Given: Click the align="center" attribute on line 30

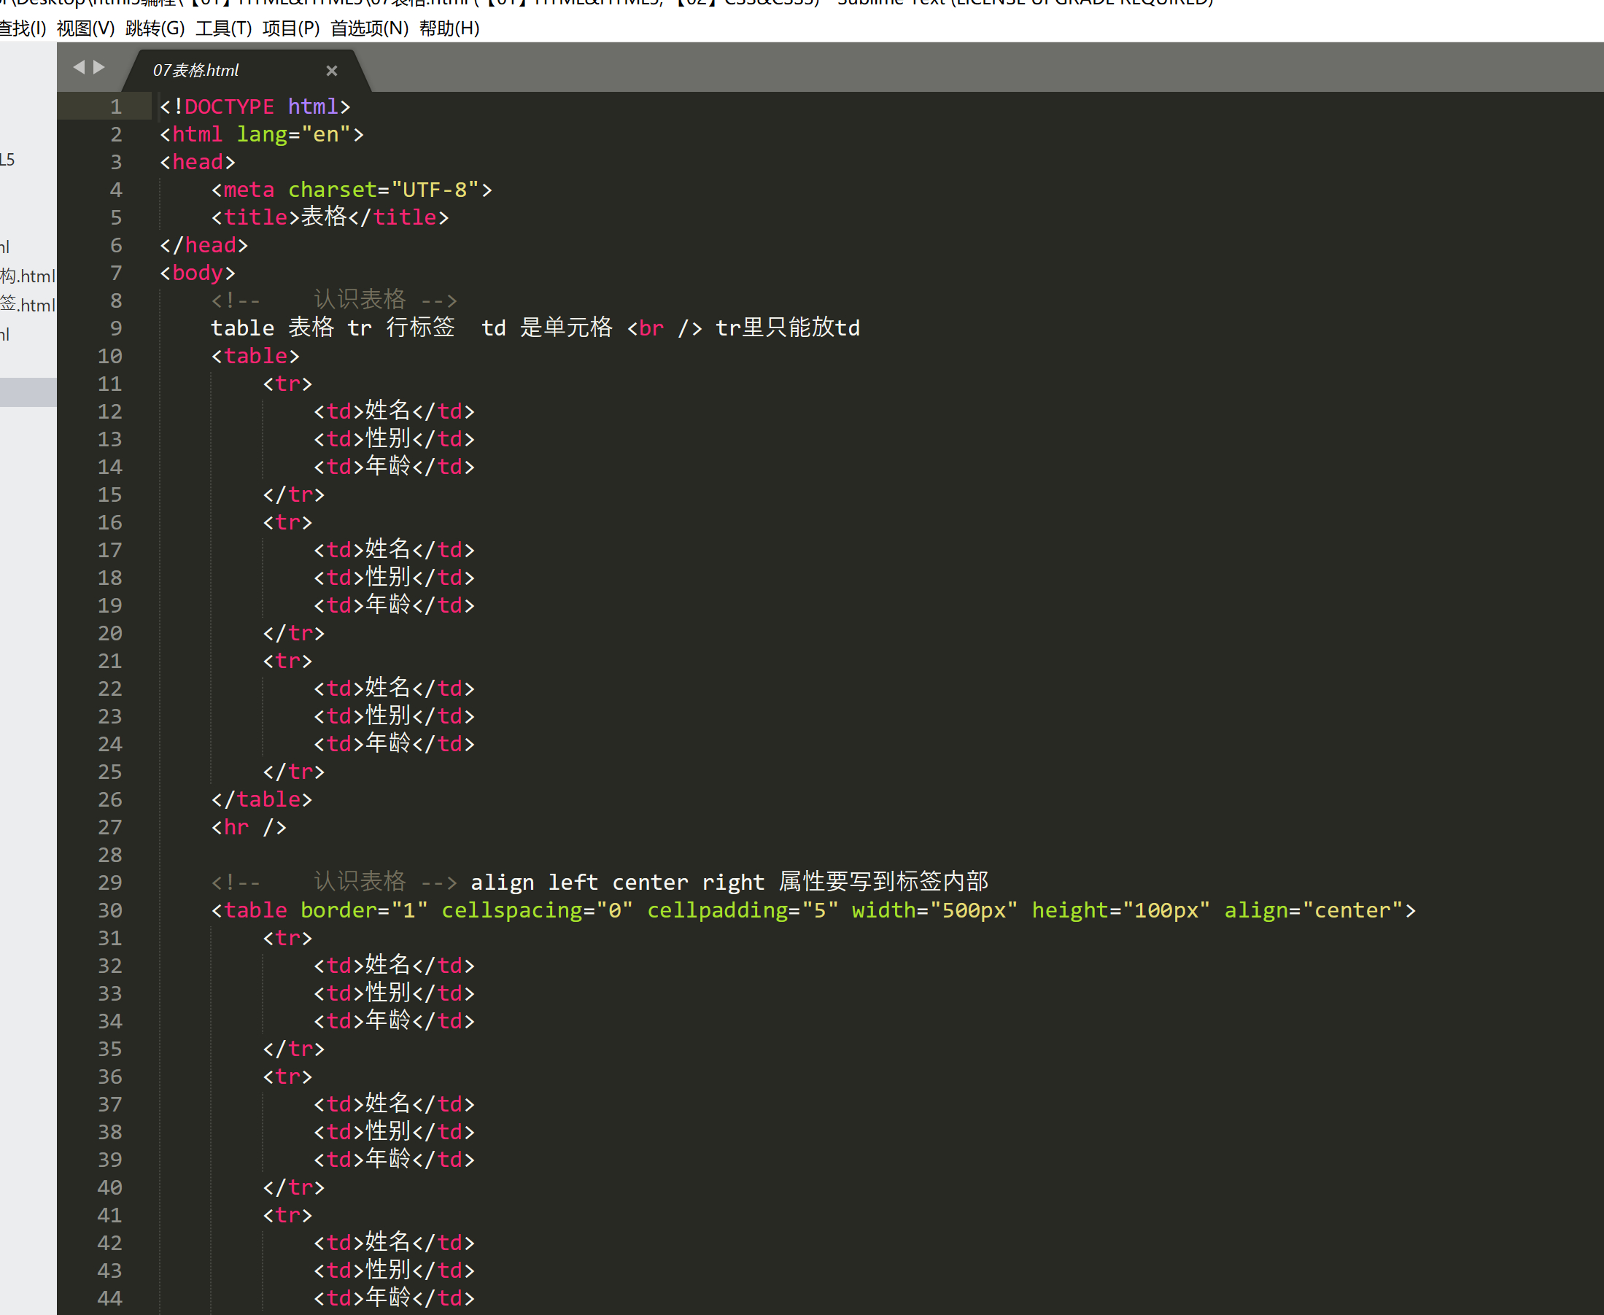Looking at the screenshot, I should (x=1312, y=910).
